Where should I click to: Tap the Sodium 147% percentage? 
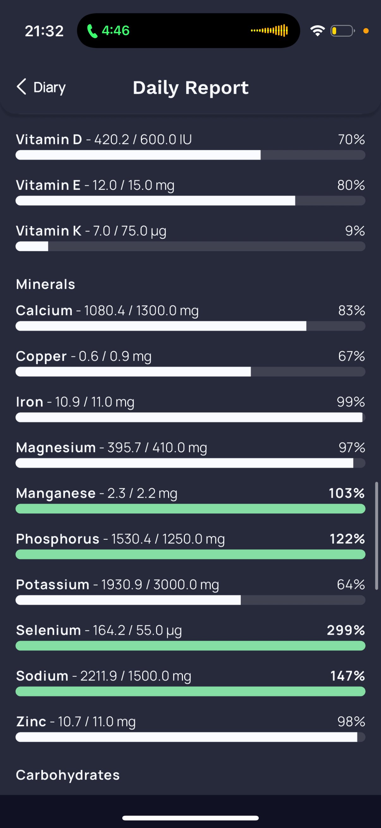[x=348, y=676]
